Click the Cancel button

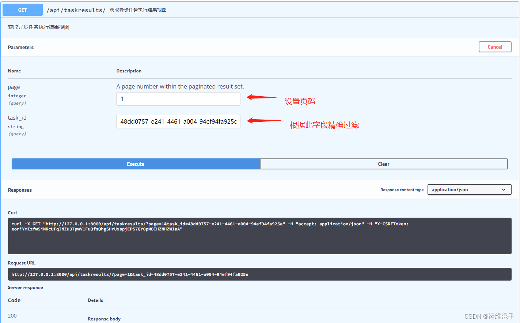(495, 47)
